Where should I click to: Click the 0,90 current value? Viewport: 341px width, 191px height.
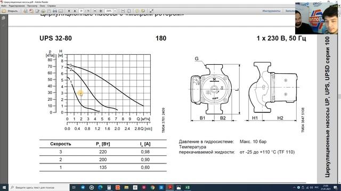click(x=145, y=160)
